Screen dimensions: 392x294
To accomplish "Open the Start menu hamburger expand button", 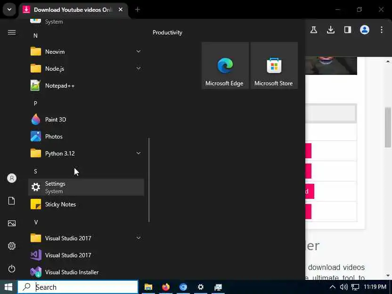I will pos(12,32).
